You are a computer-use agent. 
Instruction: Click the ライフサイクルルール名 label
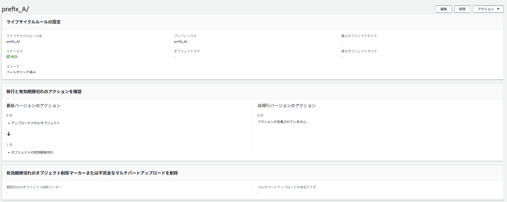tap(24, 36)
